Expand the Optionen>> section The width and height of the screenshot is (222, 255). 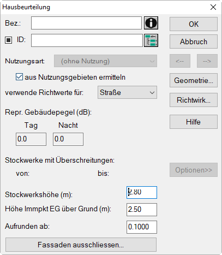pyautogui.click(x=194, y=170)
